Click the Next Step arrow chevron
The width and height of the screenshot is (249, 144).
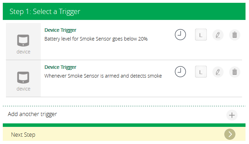coord(230,134)
